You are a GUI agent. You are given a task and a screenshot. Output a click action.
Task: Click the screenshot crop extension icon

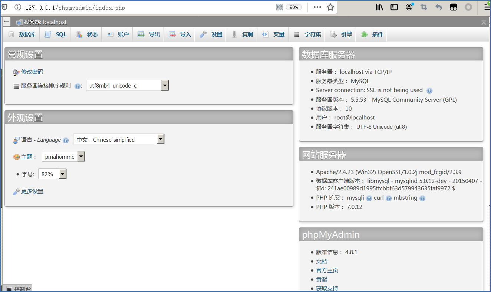pos(424,7)
